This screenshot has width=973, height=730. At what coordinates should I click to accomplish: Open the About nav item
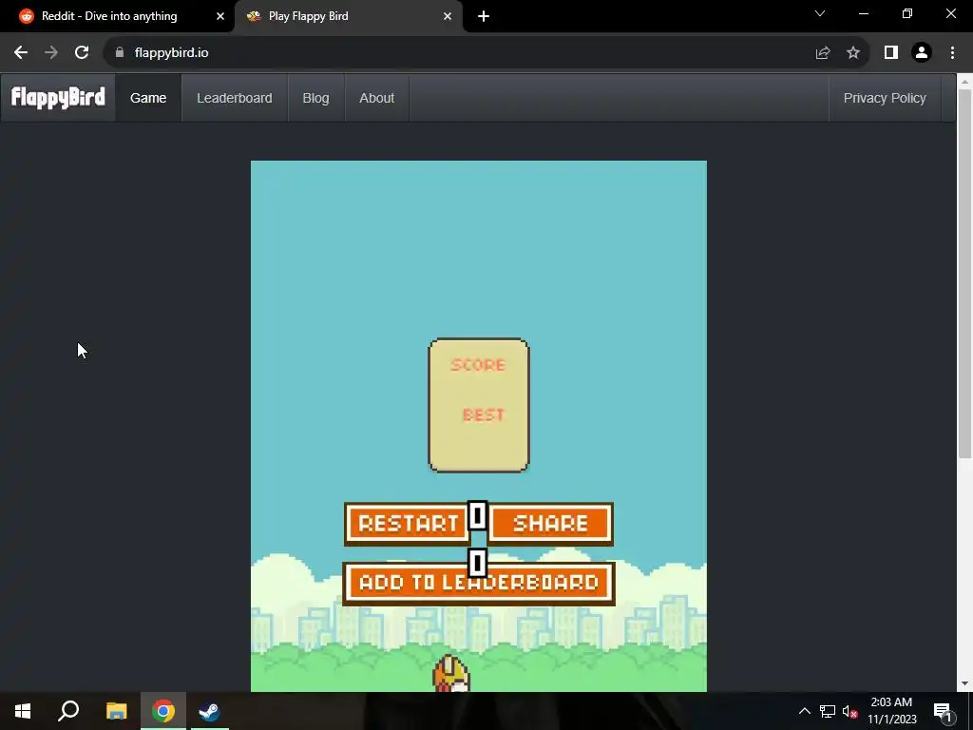[376, 98]
